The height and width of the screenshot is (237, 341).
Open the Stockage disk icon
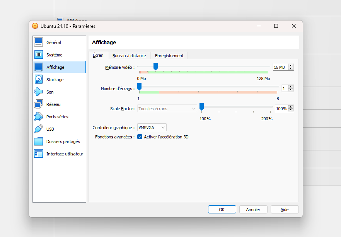[39, 79]
